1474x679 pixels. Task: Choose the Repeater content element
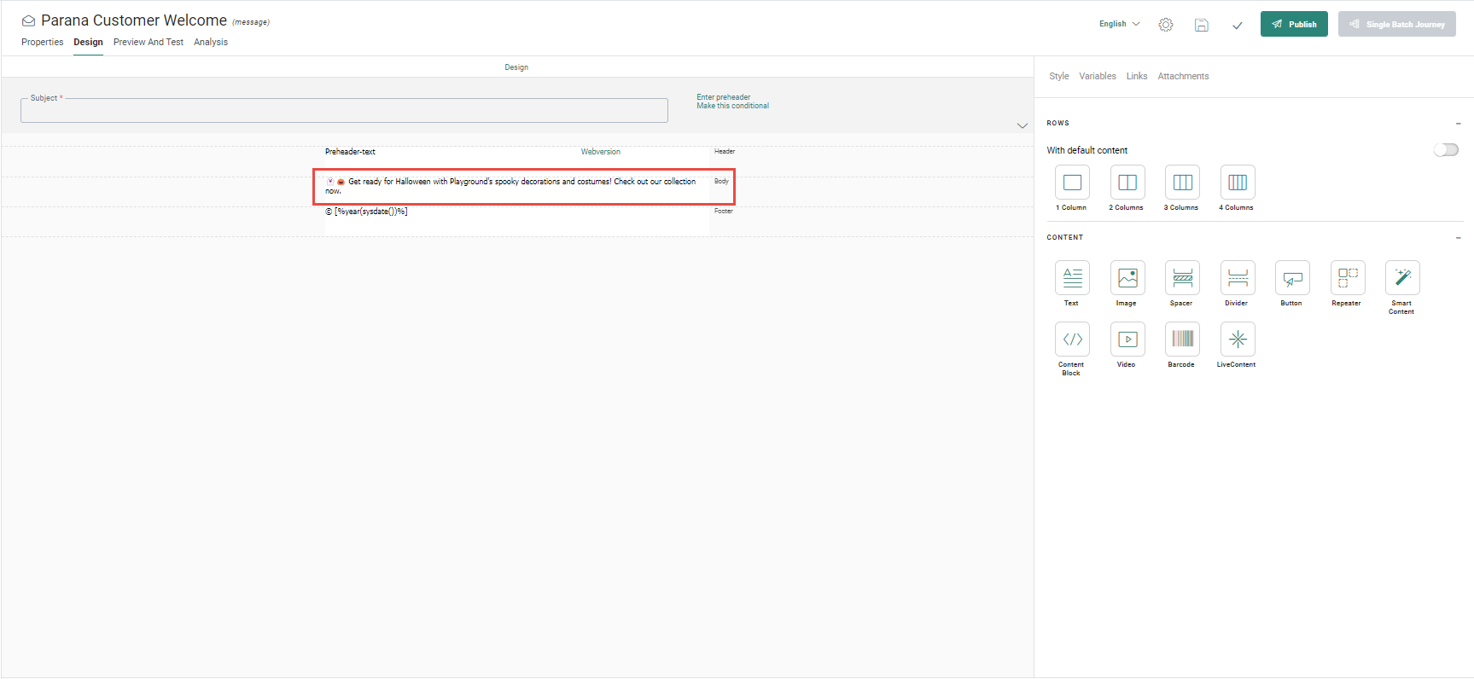[1348, 278]
